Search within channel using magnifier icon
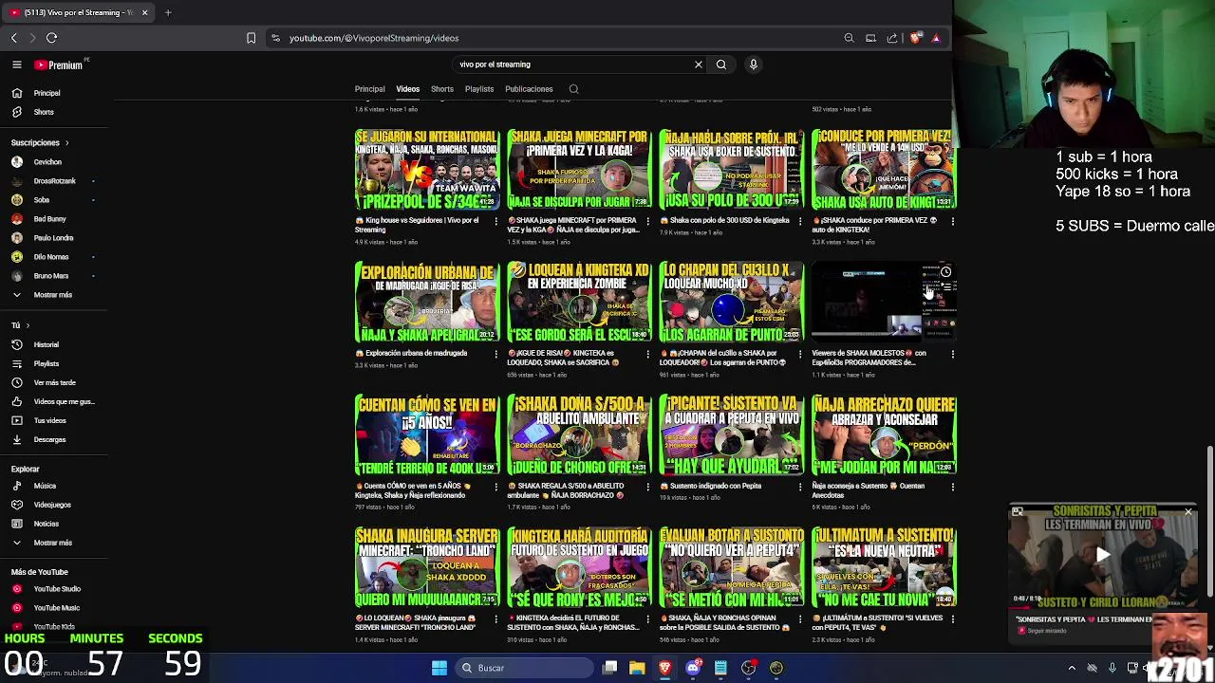This screenshot has width=1215, height=683. click(573, 89)
